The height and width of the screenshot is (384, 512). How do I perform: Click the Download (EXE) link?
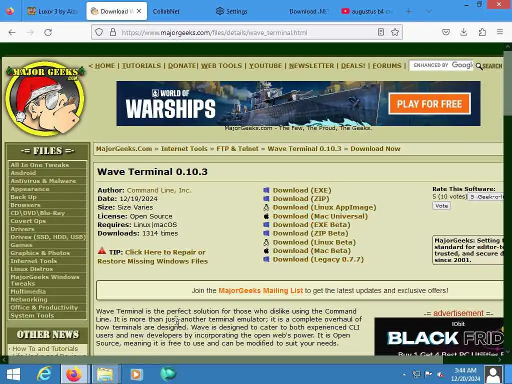pyautogui.click(x=302, y=190)
